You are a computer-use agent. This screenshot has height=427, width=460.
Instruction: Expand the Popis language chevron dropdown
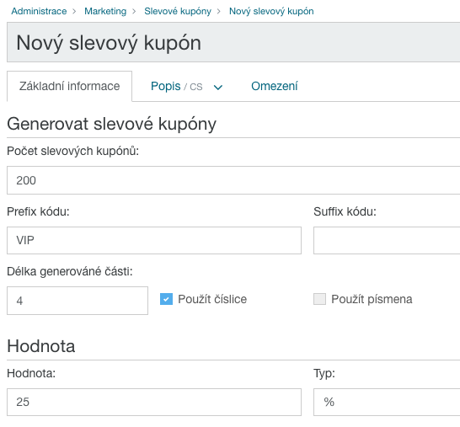[218, 87]
